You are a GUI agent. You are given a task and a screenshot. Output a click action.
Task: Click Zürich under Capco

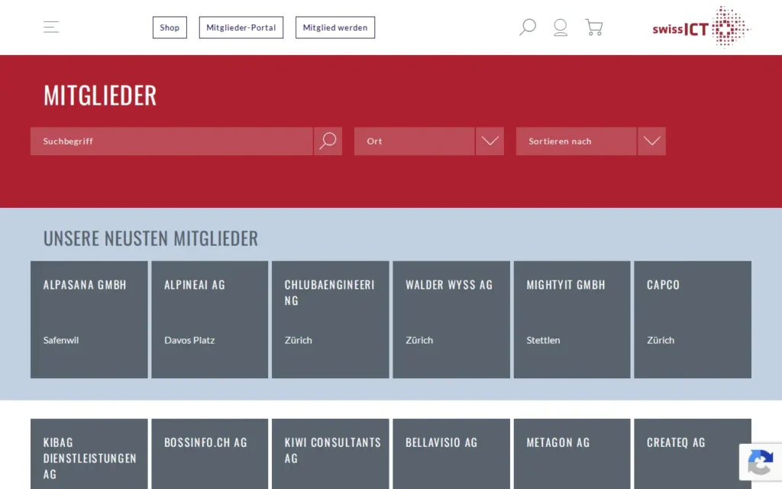tap(661, 340)
